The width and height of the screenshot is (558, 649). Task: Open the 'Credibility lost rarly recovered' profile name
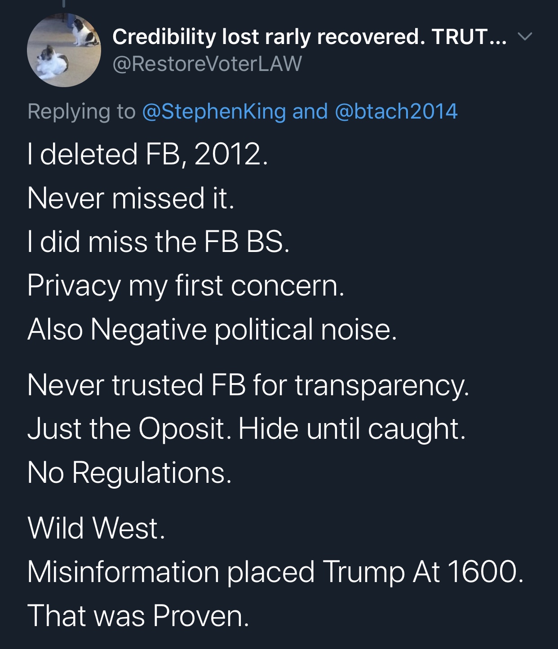(x=309, y=37)
